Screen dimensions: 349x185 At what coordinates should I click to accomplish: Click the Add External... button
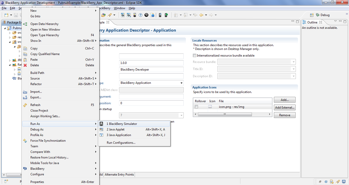tap(285, 108)
